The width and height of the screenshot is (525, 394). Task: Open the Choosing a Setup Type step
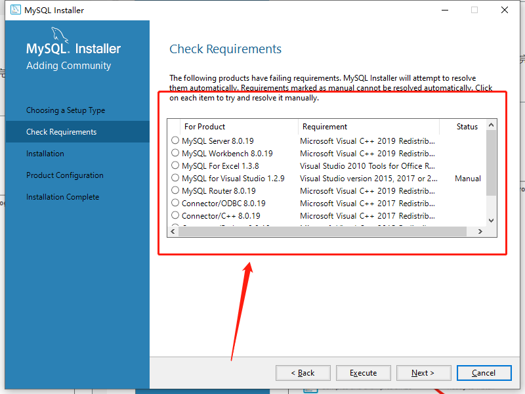point(66,110)
